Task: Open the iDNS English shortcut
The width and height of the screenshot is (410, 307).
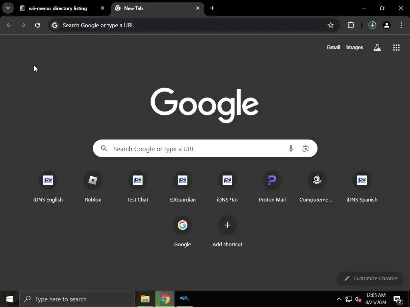Action: pos(48,187)
